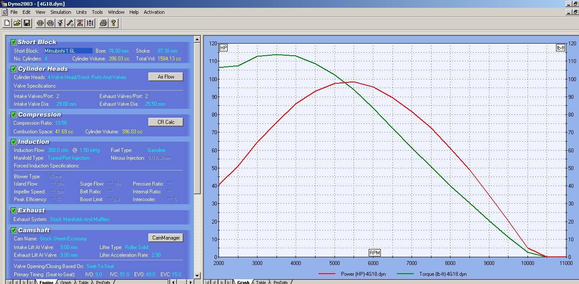Open the Cam Name Stock Street/Economy field
The image size is (579, 284).
(x=63, y=239)
